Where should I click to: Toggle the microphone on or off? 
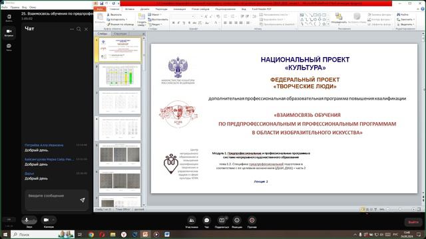click(x=27, y=220)
